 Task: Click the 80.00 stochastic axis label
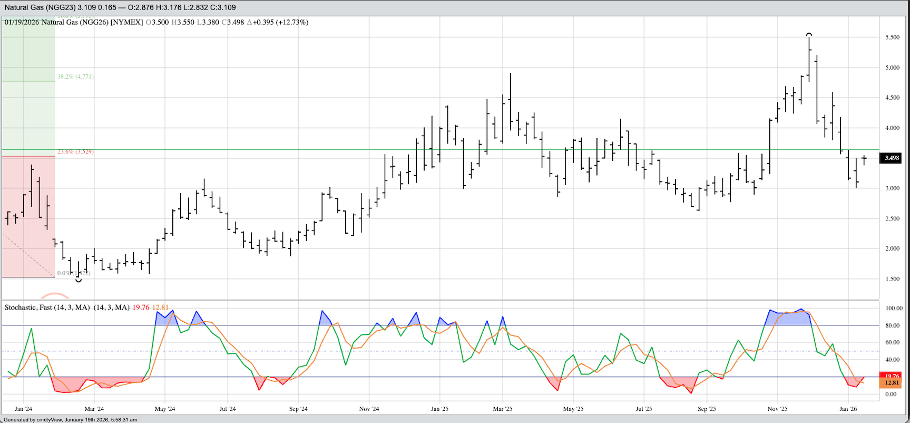tap(892, 325)
